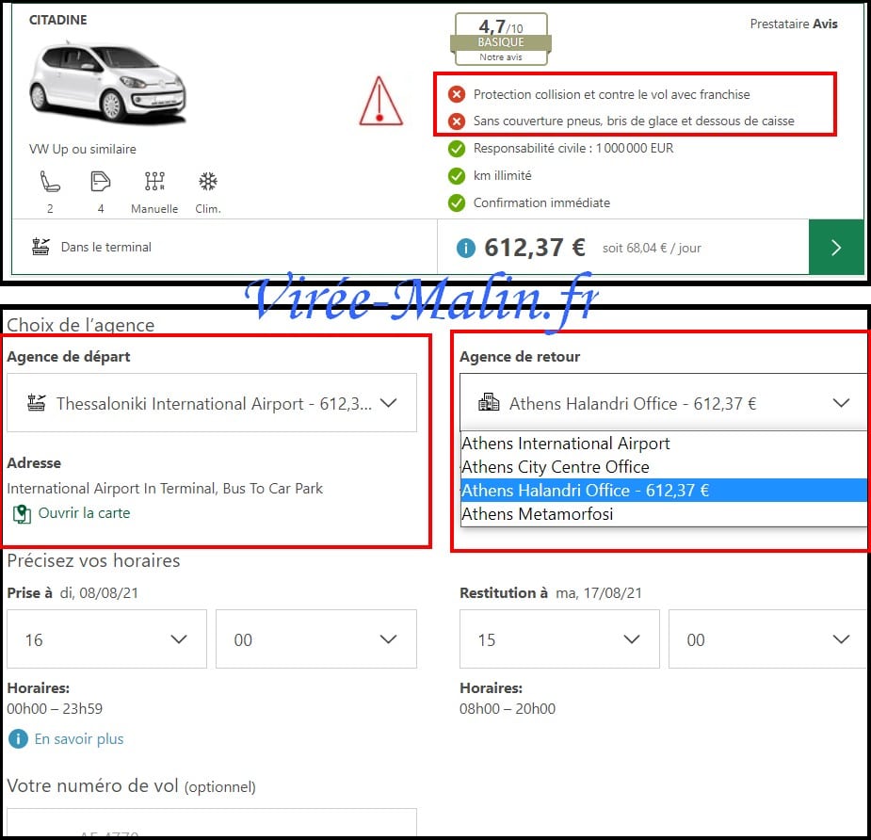Open the return hour dropdown showing 15
The height and width of the screenshot is (840, 871).
(559, 639)
